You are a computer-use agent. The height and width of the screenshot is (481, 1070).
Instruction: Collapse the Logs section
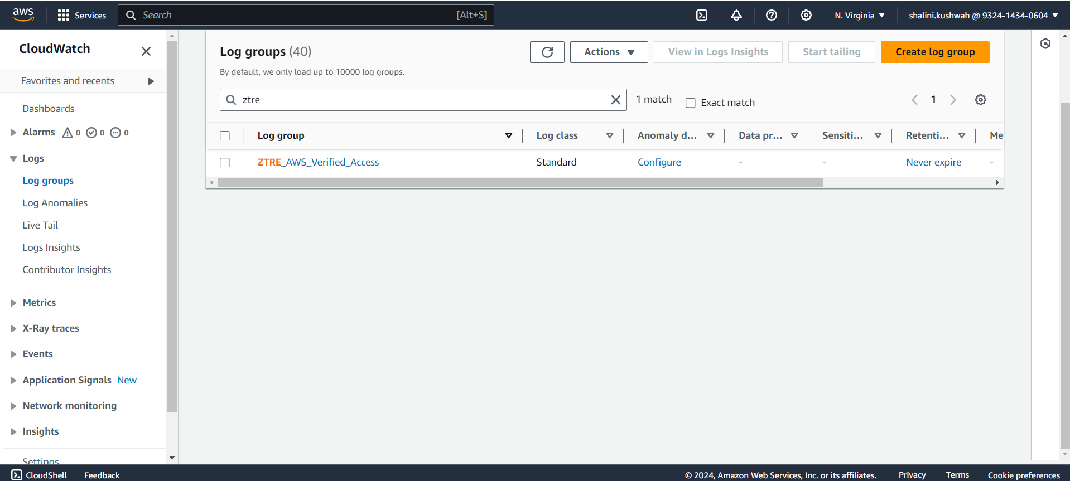tap(13, 159)
